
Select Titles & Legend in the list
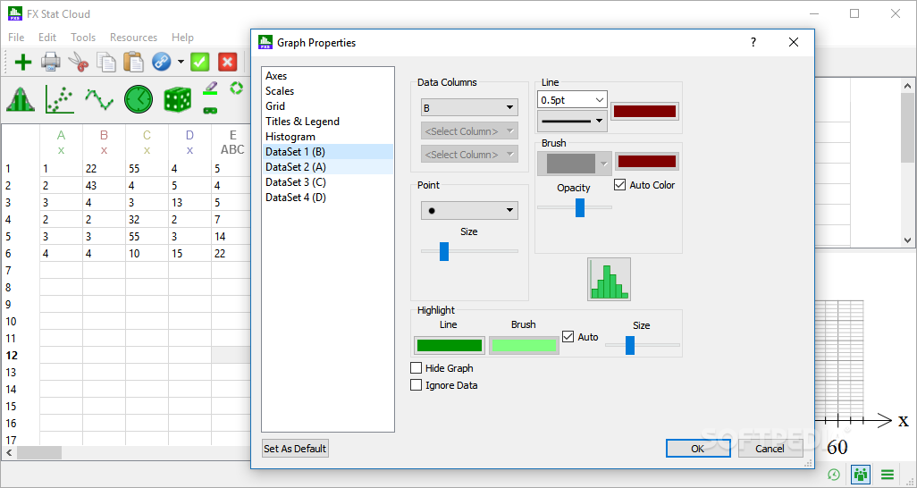click(x=327, y=122)
